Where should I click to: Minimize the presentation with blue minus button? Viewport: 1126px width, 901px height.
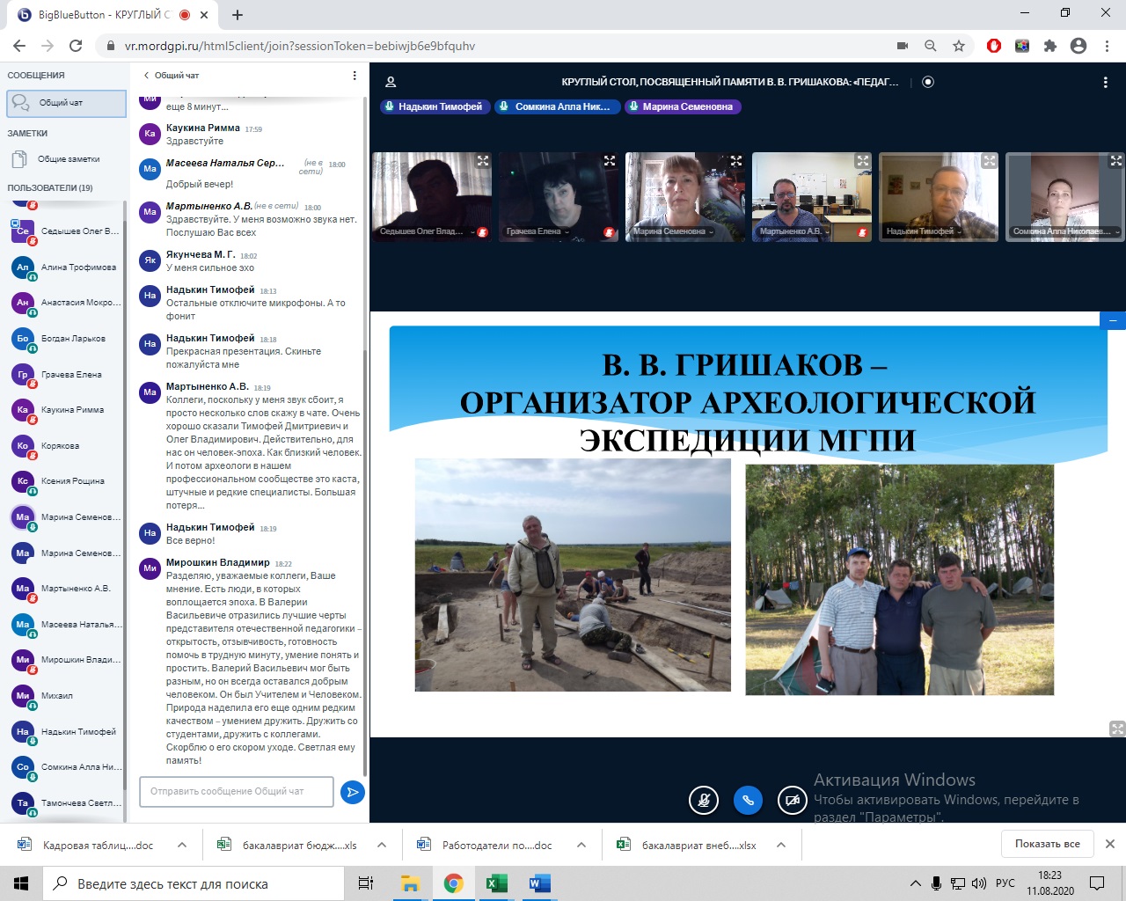pos(1113,320)
